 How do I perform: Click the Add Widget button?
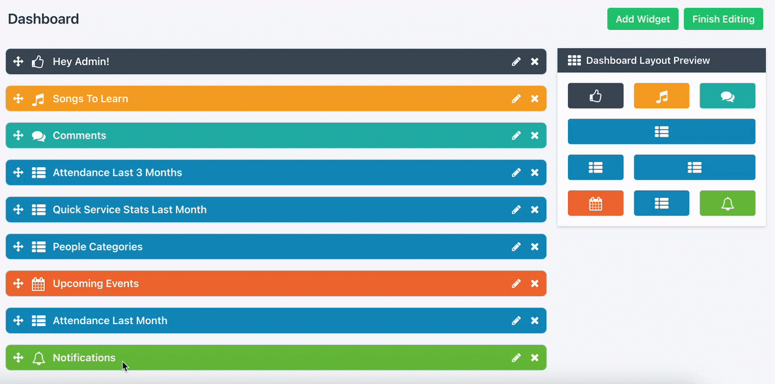click(x=643, y=19)
